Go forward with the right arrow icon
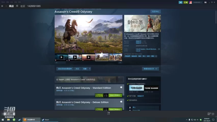 6,6
